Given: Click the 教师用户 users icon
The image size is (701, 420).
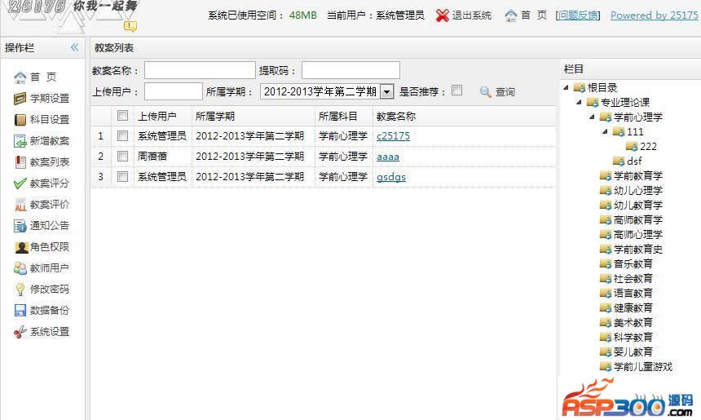Looking at the screenshot, I should click(x=20, y=268).
